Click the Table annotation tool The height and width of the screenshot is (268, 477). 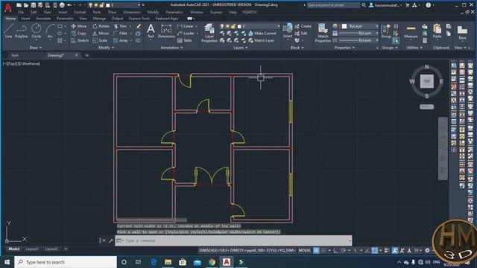coord(185,40)
